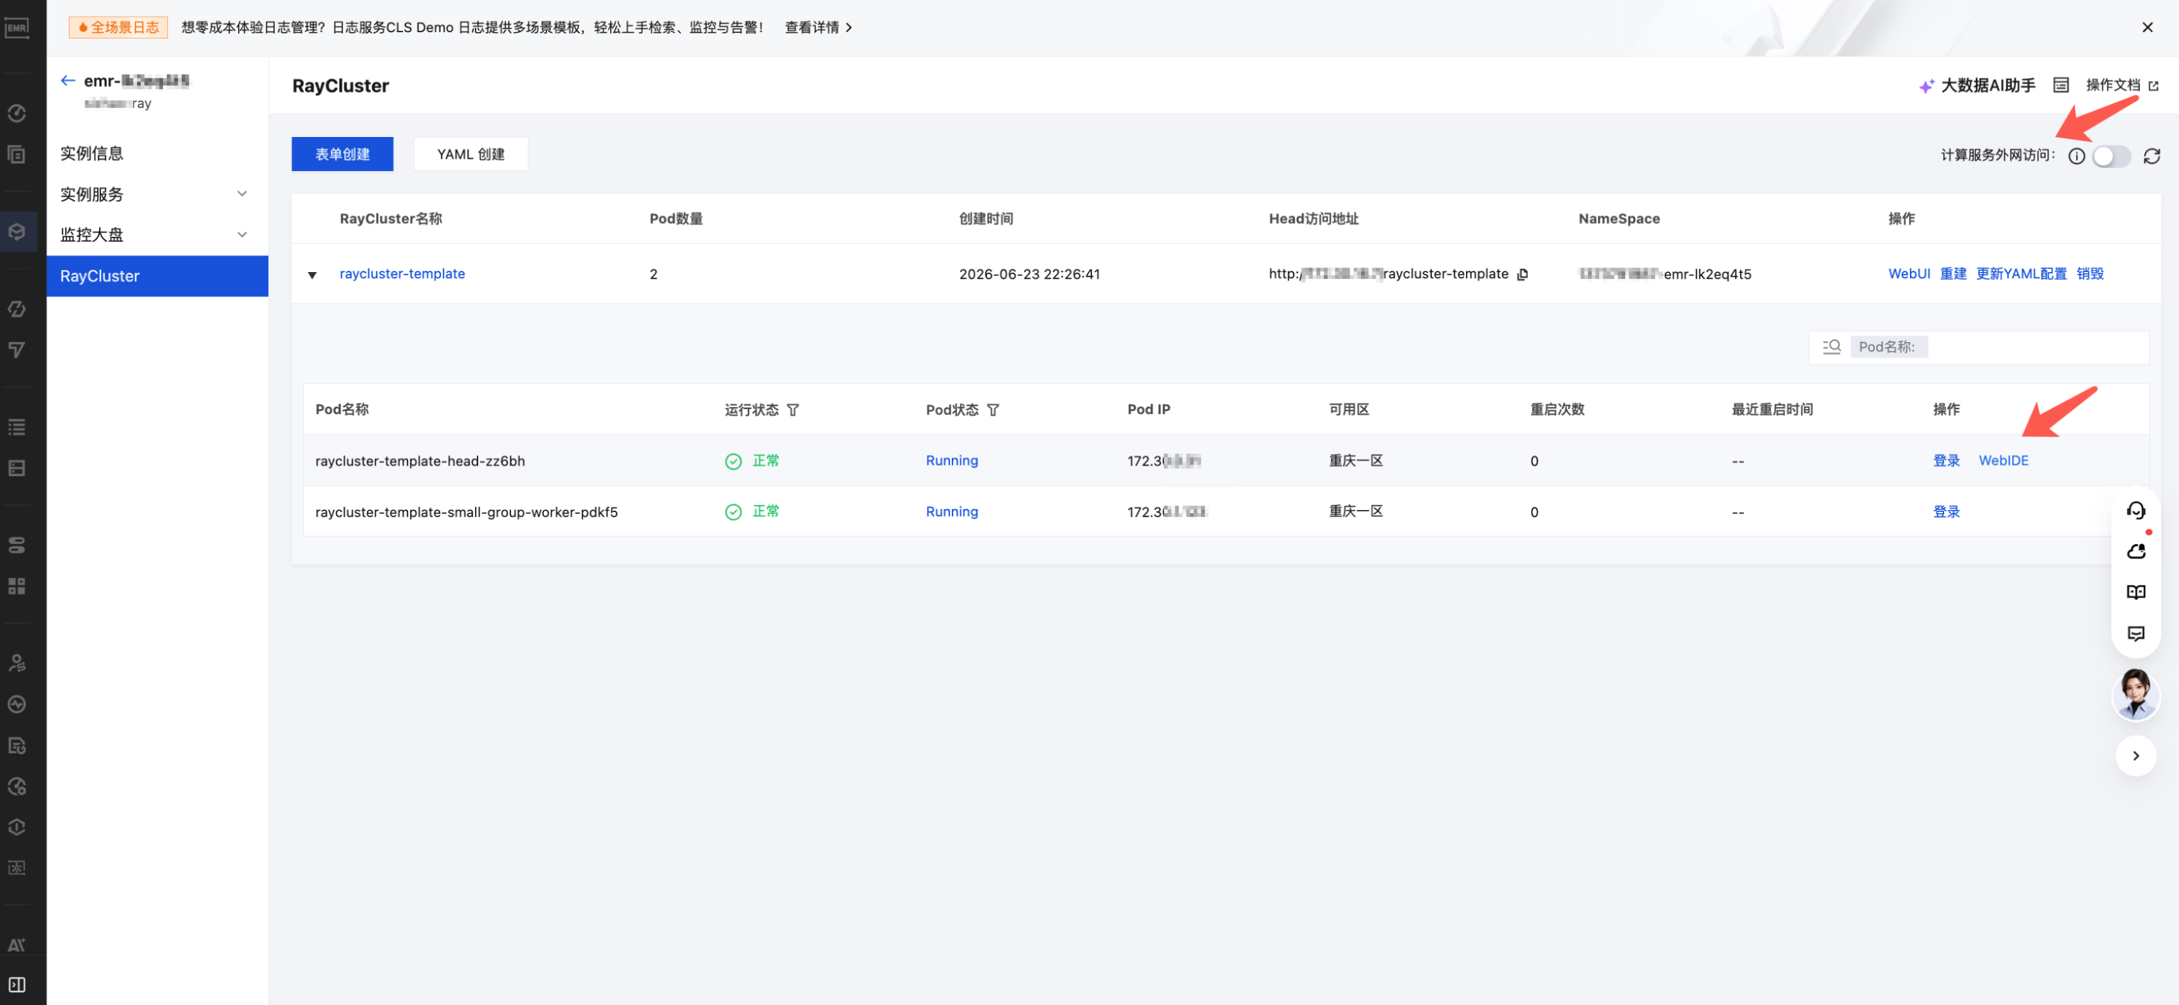Viewport: 2179px width, 1005px height.
Task: Open the bulleted list sidebar icon
Action: tap(17, 427)
